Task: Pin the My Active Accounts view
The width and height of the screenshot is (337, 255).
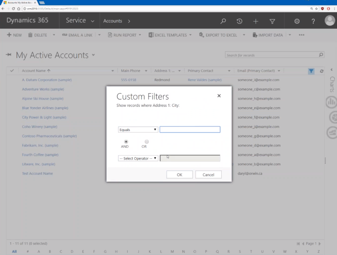Action: 8,55
